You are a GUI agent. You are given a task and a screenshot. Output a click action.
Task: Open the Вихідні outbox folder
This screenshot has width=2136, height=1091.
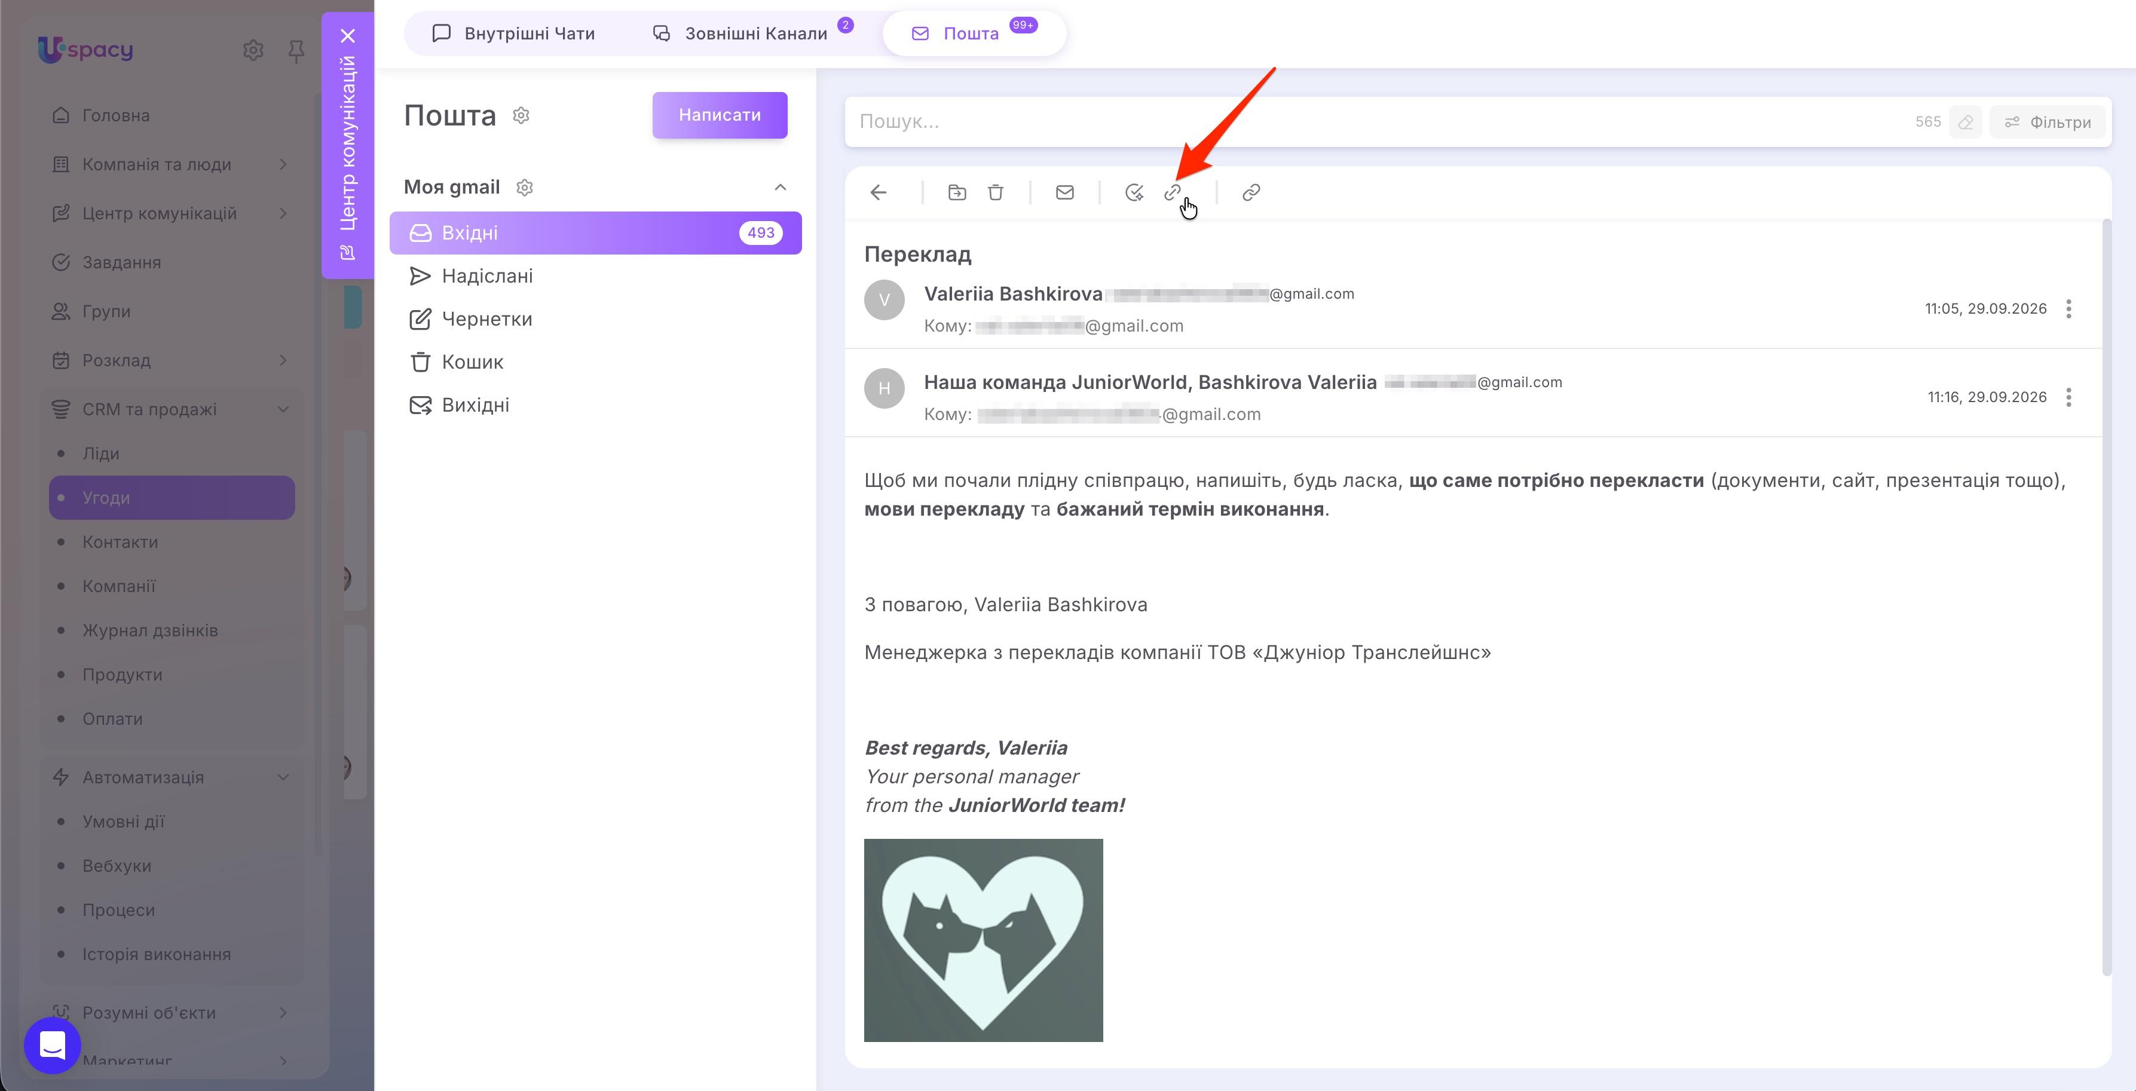click(x=595, y=406)
